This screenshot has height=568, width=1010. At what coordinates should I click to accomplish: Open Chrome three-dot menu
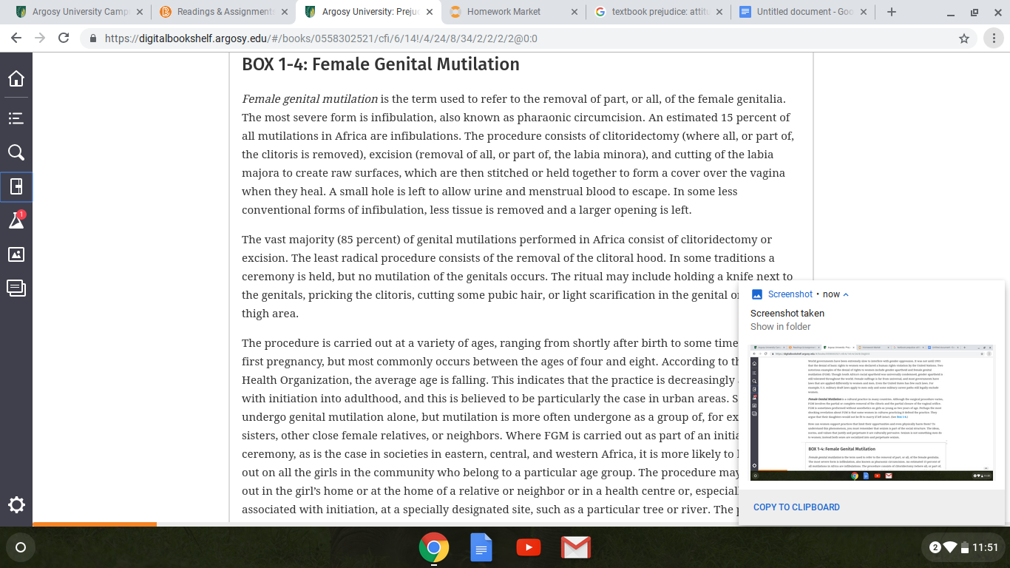(x=992, y=38)
